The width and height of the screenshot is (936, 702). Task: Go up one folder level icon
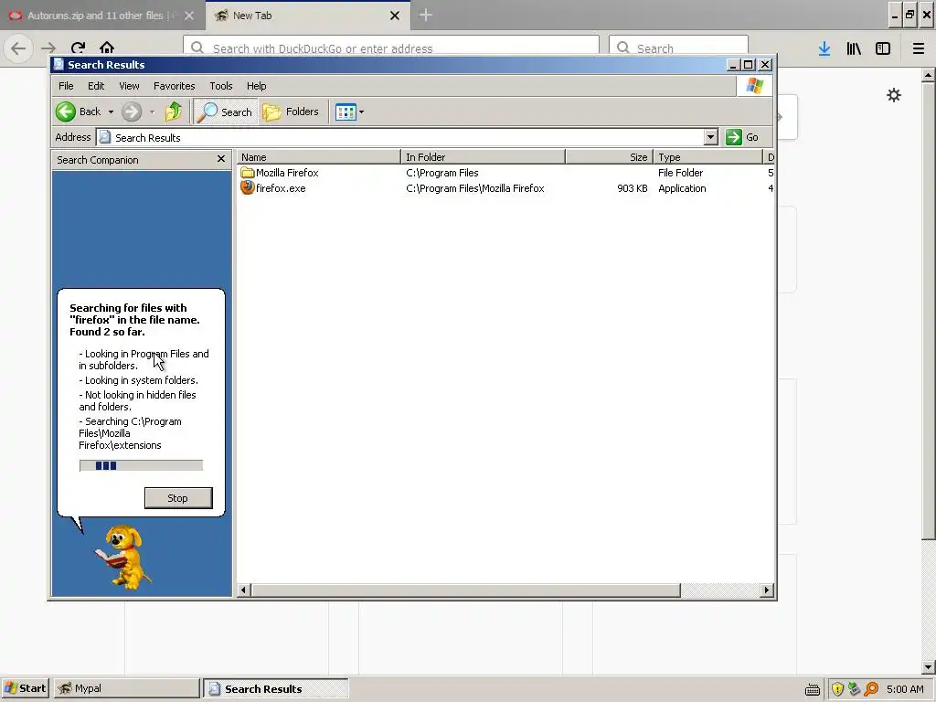174,112
